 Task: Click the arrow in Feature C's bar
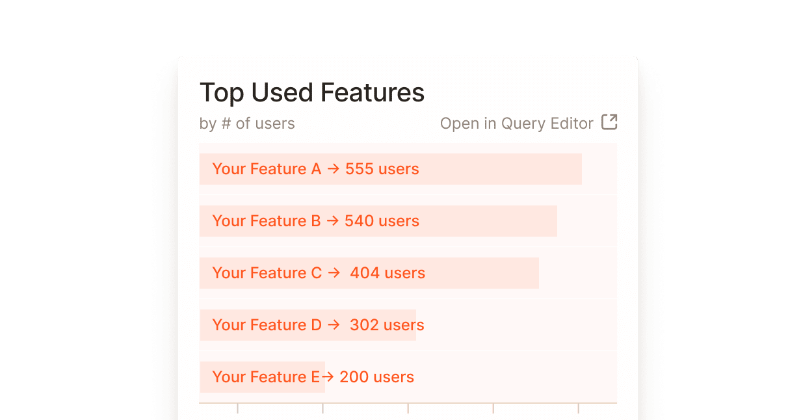click(x=333, y=272)
